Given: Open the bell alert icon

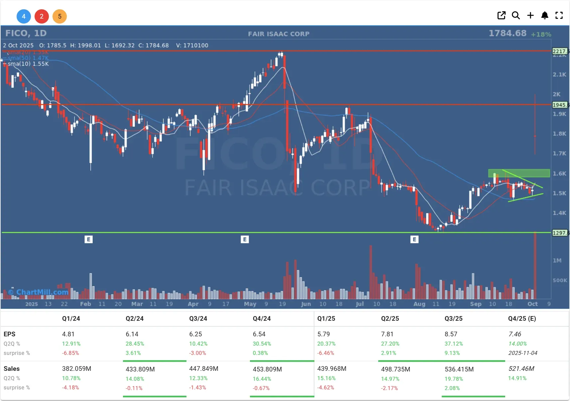Looking at the screenshot, I should click(544, 15).
